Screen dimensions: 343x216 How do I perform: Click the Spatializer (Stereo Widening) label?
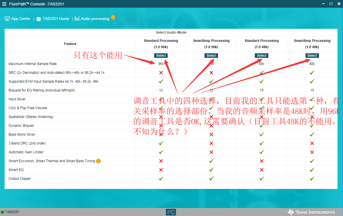tap(31, 117)
